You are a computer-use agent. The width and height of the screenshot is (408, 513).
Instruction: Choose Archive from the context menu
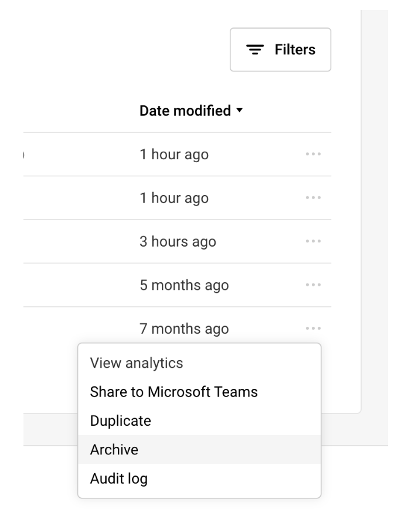click(114, 449)
